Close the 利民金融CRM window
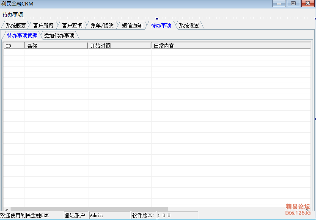Viewport: 316px width, 220px height. point(308,3)
